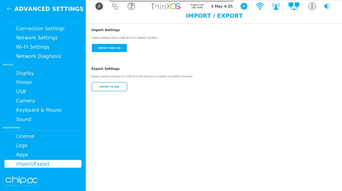342x191 pixels.
Task: Click the Export To USB button
Action: (x=109, y=87)
